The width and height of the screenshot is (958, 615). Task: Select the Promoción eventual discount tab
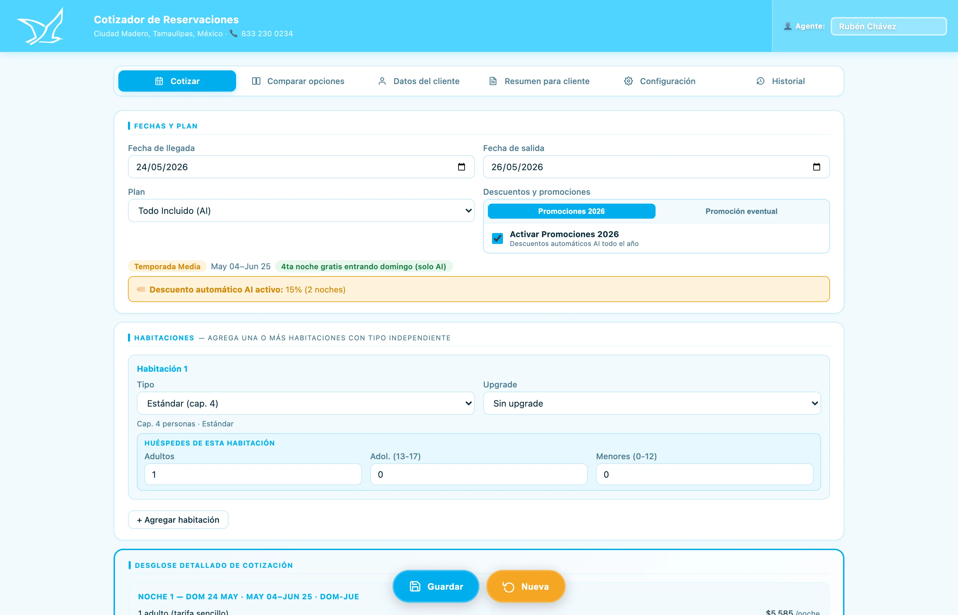(x=741, y=211)
